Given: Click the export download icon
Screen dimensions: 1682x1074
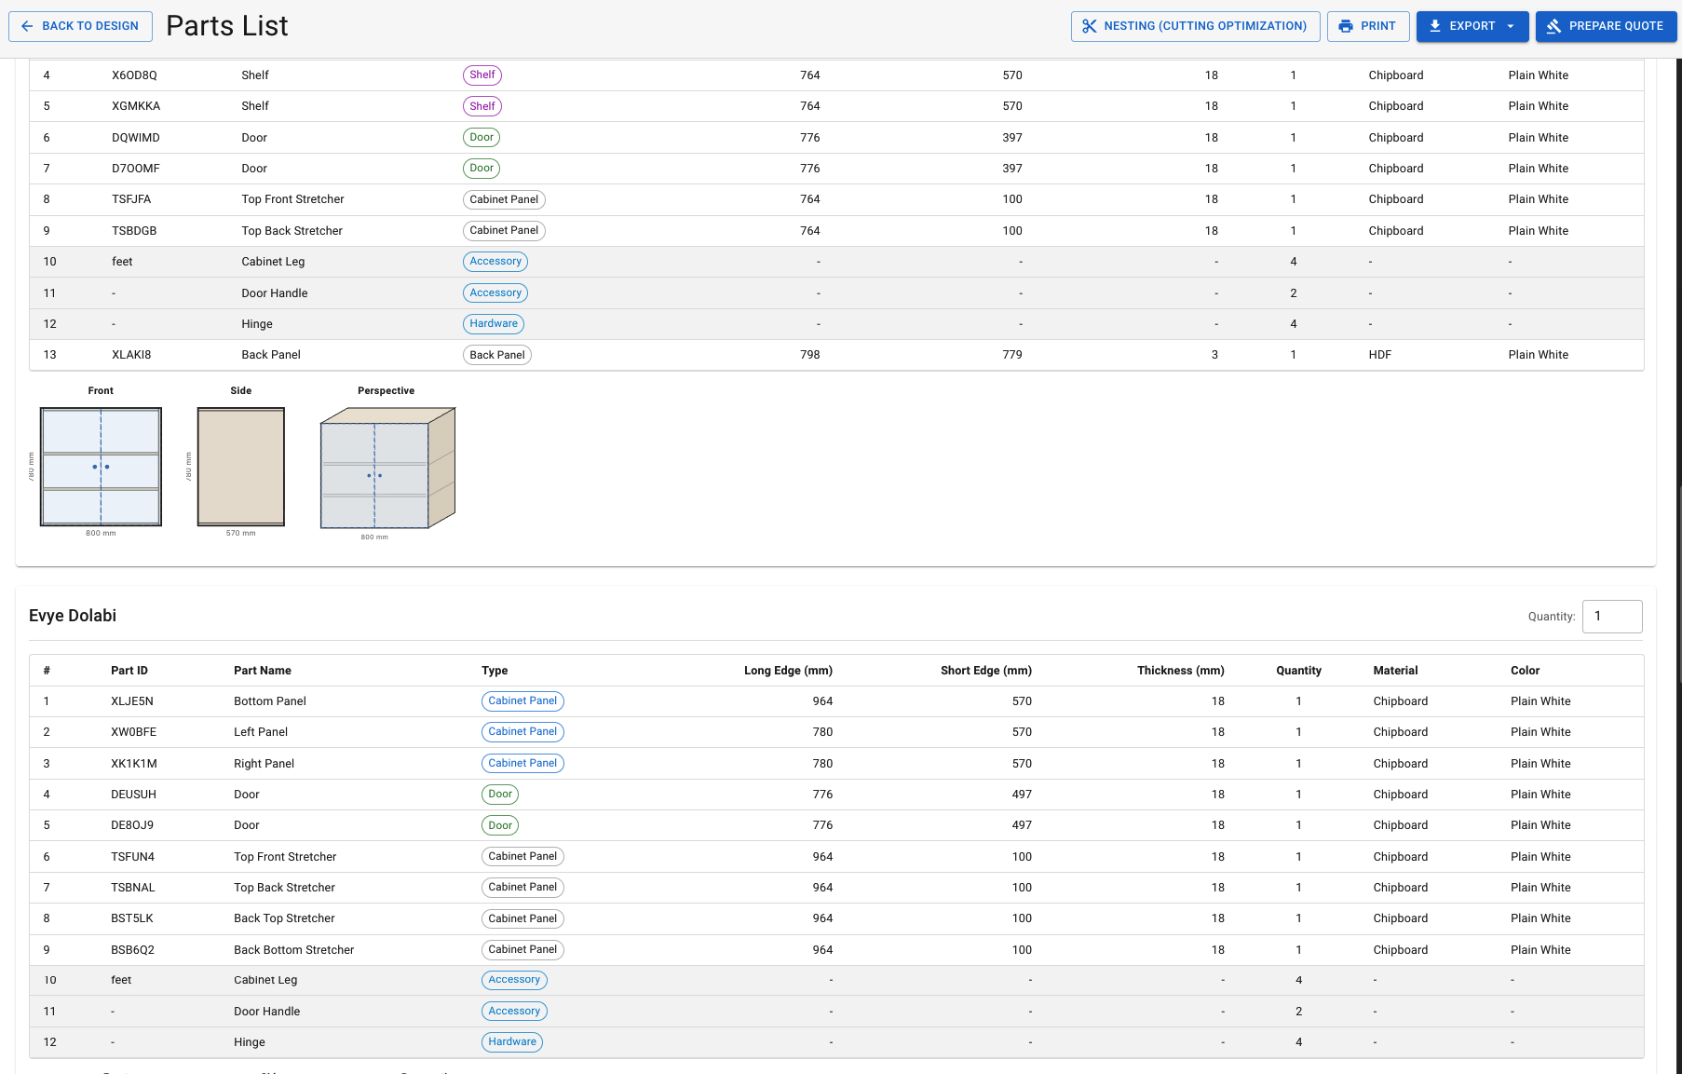Looking at the screenshot, I should pyautogui.click(x=1435, y=26).
